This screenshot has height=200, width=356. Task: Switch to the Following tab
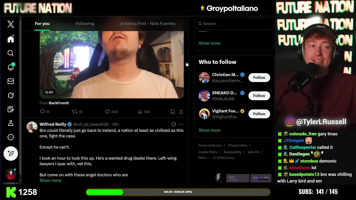(85, 24)
